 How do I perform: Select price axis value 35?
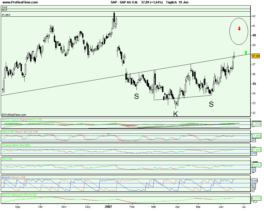click(254, 84)
